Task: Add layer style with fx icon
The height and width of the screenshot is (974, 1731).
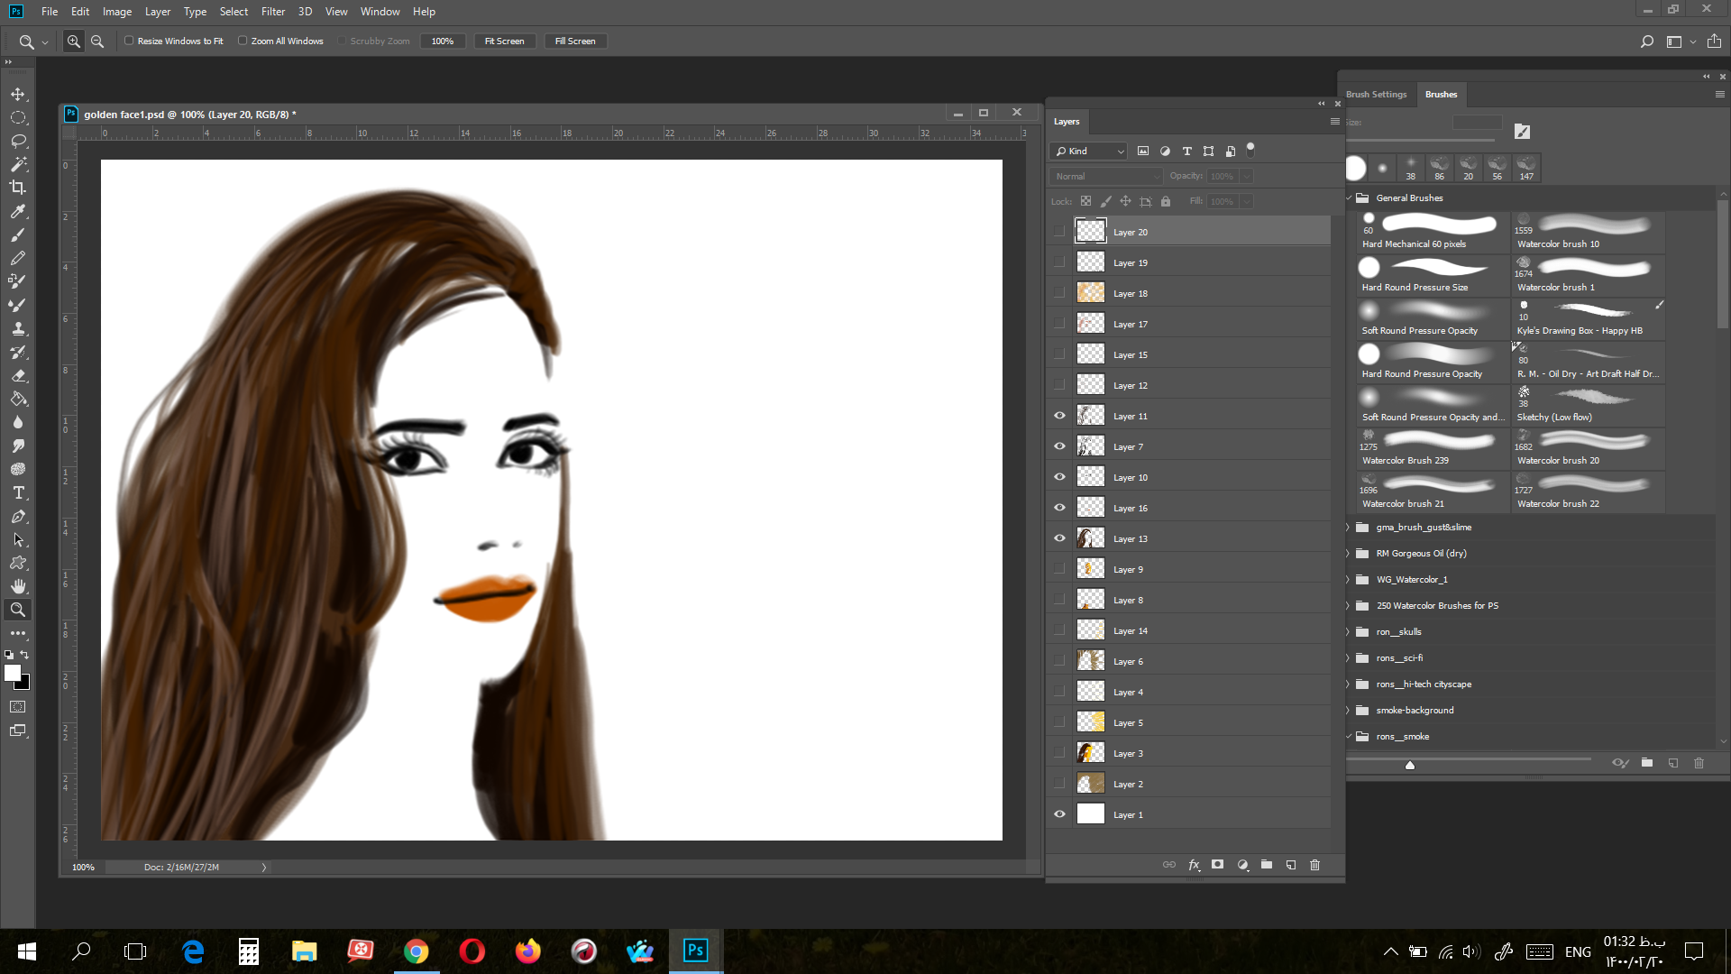Action: 1194,865
